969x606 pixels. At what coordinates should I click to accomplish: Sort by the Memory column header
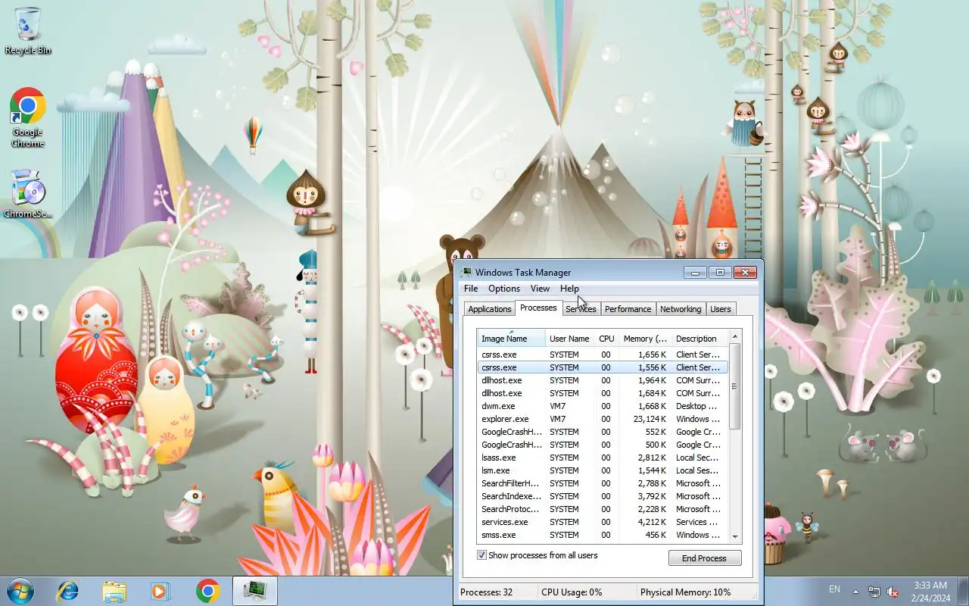[x=644, y=339]
